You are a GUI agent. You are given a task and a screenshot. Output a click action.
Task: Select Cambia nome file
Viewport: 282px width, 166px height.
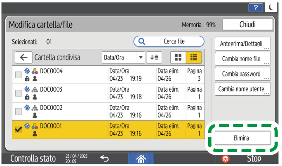pos(242,59)
